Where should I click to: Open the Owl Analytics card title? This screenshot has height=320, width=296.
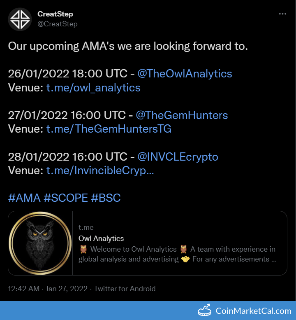pyautogui.click(x=101, y=238)
